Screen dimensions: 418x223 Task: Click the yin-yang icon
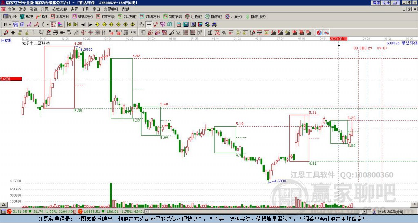pyautogui.click(x=319, y=33)
